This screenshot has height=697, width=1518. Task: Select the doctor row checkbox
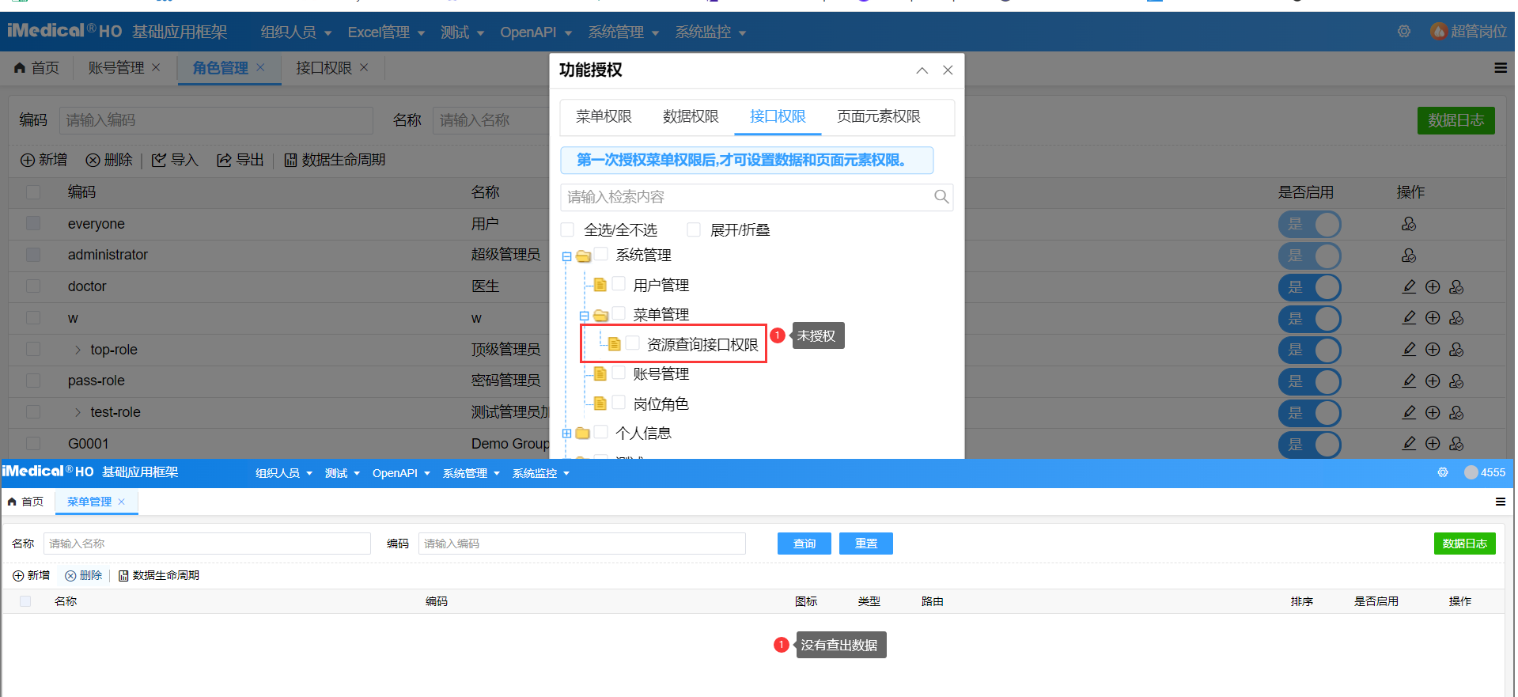[33, 286]
